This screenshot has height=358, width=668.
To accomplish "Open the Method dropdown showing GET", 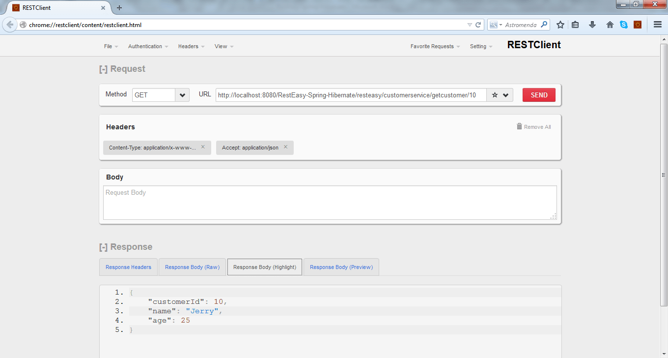I will (181, 94).
